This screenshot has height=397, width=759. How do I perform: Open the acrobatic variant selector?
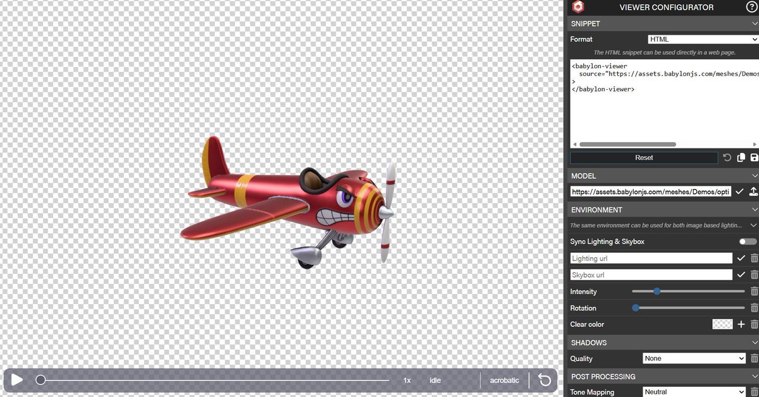point(504,381)
